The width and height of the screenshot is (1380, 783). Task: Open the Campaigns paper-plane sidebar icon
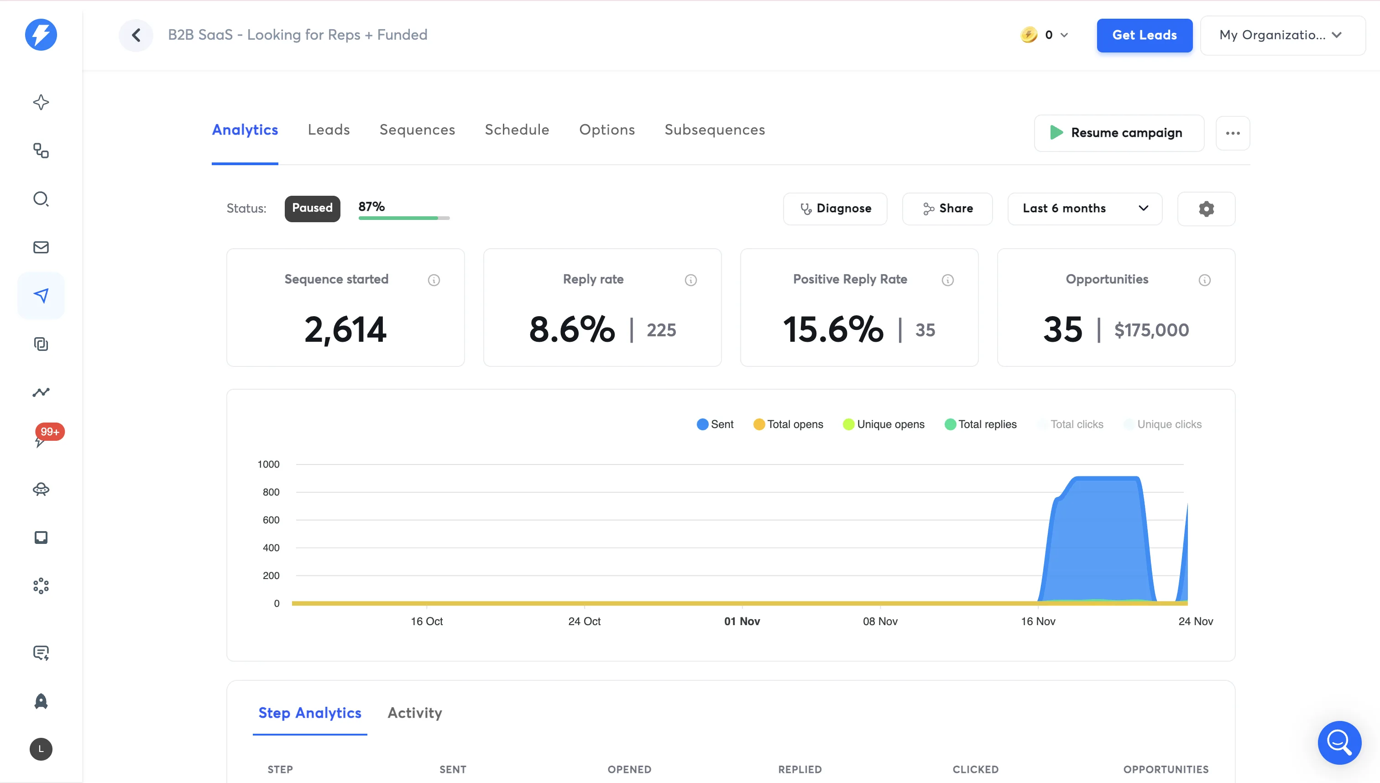41,295
